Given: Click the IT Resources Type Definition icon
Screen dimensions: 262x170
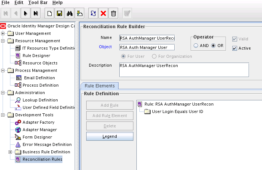Looking at the screenshot, I should 18,48.
